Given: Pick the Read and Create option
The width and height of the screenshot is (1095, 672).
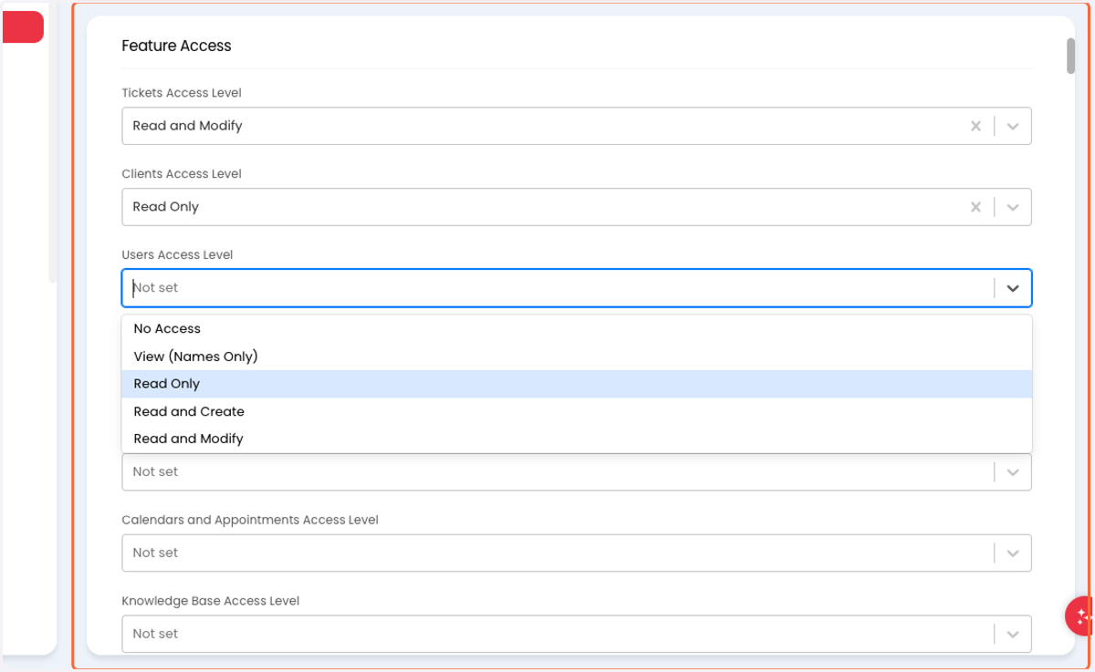Looking at the screenshot, I should point(577,411).
